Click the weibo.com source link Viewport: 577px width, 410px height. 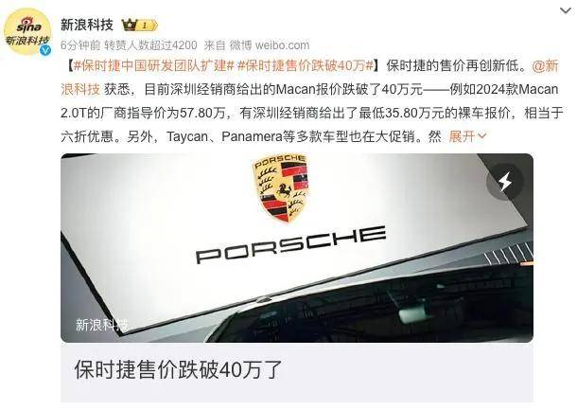click(x=282, y=45)
